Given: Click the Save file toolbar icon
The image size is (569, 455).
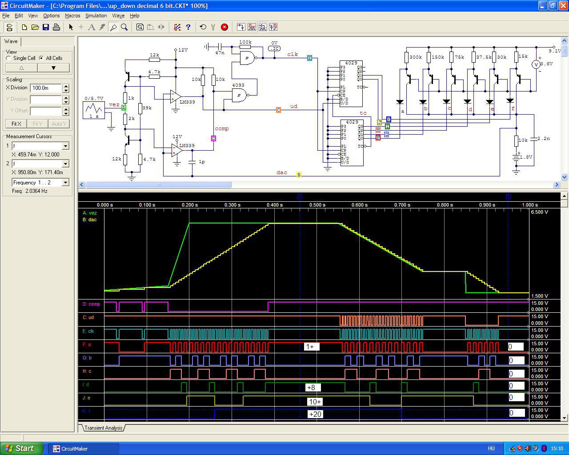Looking at the screenshot, I should point(46,27).
